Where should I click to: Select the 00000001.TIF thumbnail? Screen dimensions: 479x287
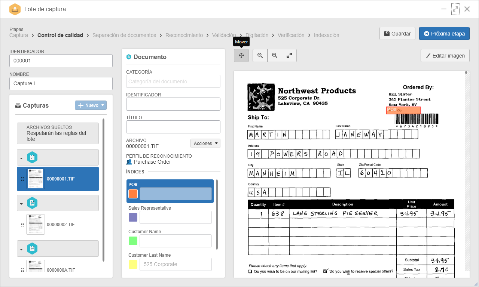[36, 179]
